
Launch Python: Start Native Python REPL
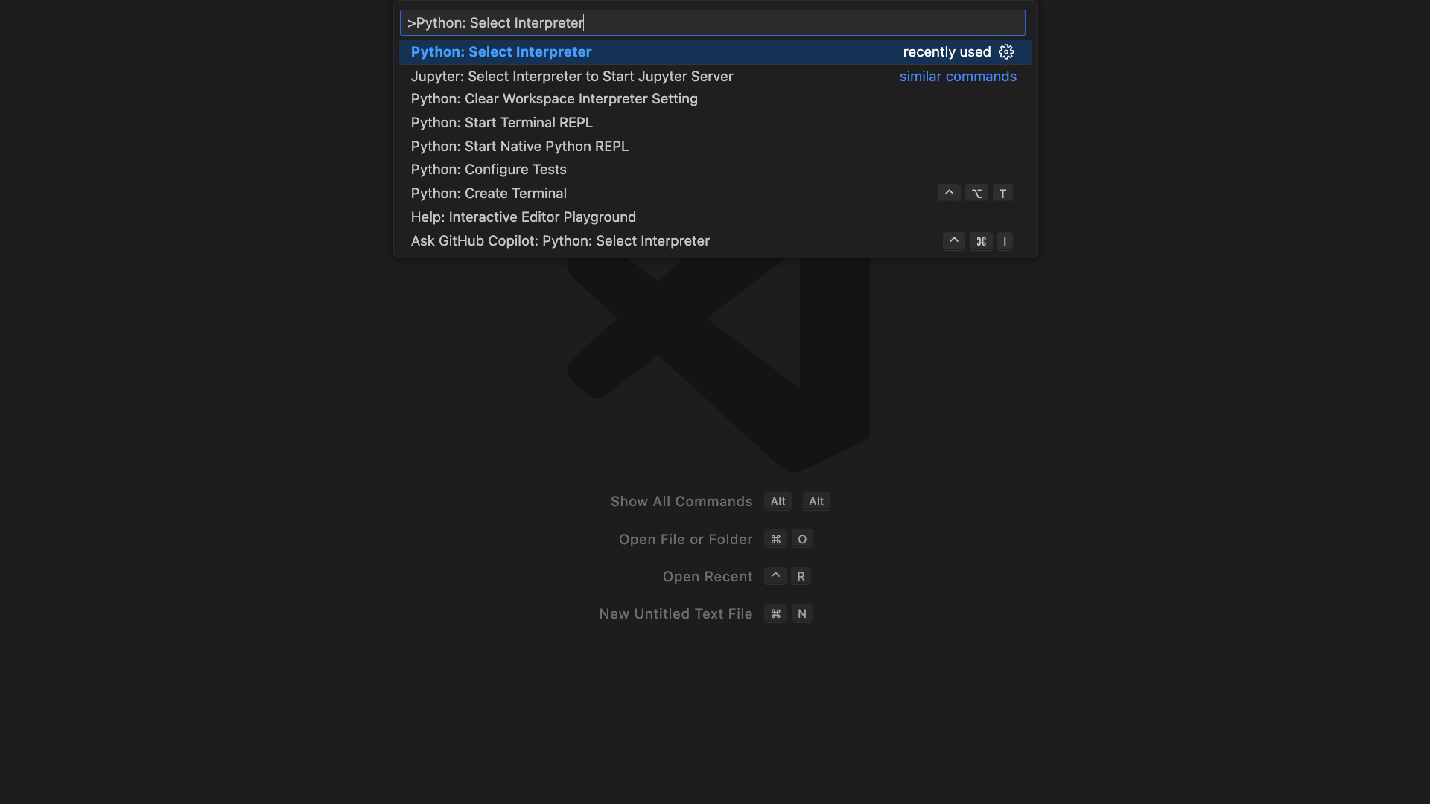point(519,146)
